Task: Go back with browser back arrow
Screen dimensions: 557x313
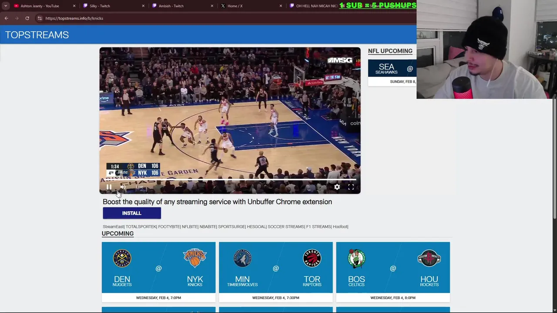Action: 6,18
